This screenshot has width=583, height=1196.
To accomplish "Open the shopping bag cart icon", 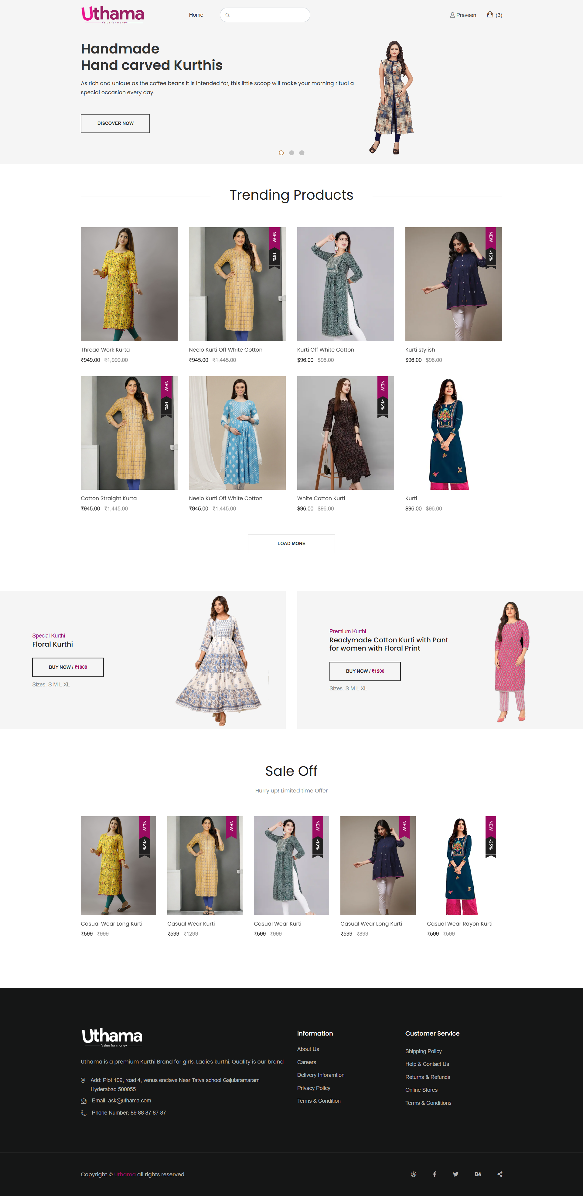I will 490,14.
